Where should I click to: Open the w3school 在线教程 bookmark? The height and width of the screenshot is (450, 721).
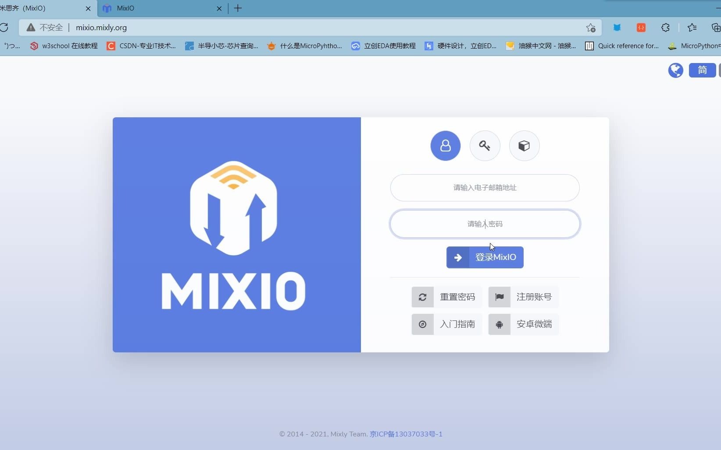click(x=64, y=46)
